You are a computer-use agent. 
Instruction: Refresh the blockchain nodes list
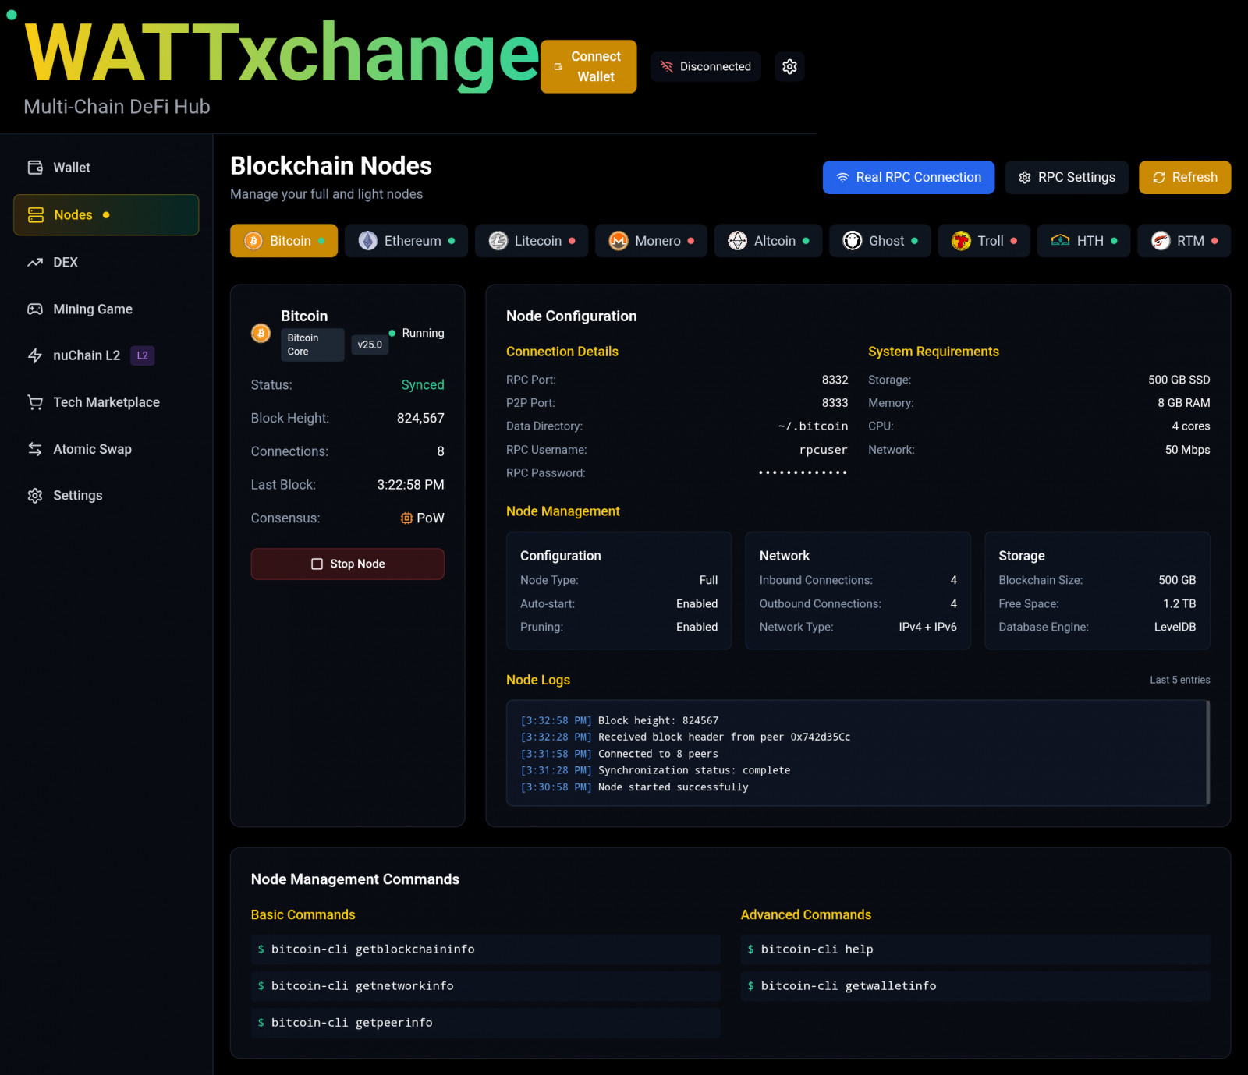[1184, 178]
